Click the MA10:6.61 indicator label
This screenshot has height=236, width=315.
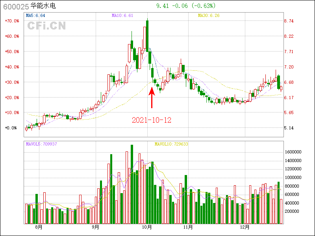pyautogui.click(x=122, y=16)
